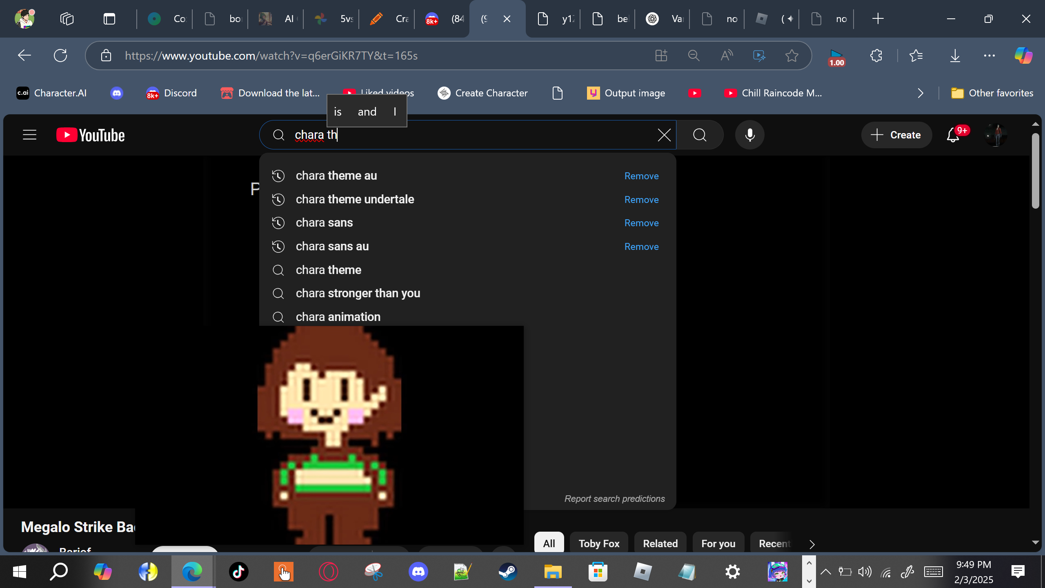Start voice search with the microphone
Viewport: 1045px width, 588px height.
749,135
